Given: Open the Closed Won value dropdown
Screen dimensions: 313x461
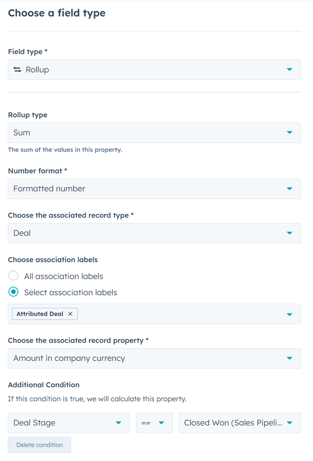Looking at the screenshot, I should coord(239,423).
